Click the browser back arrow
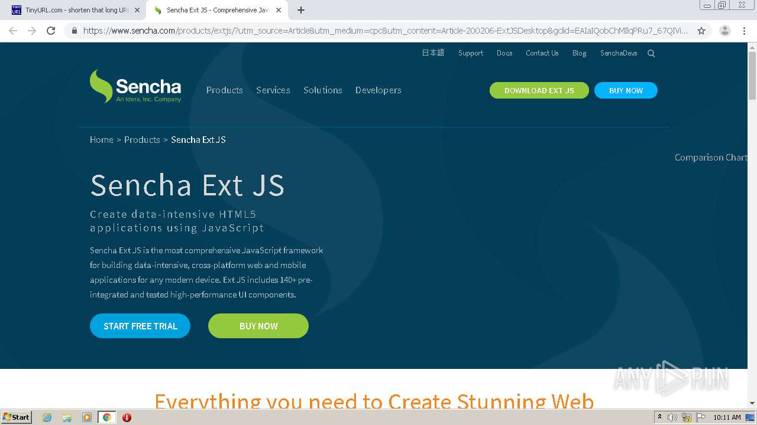The height and width of the screenshot is (425, 757). (x=13, y=31)
